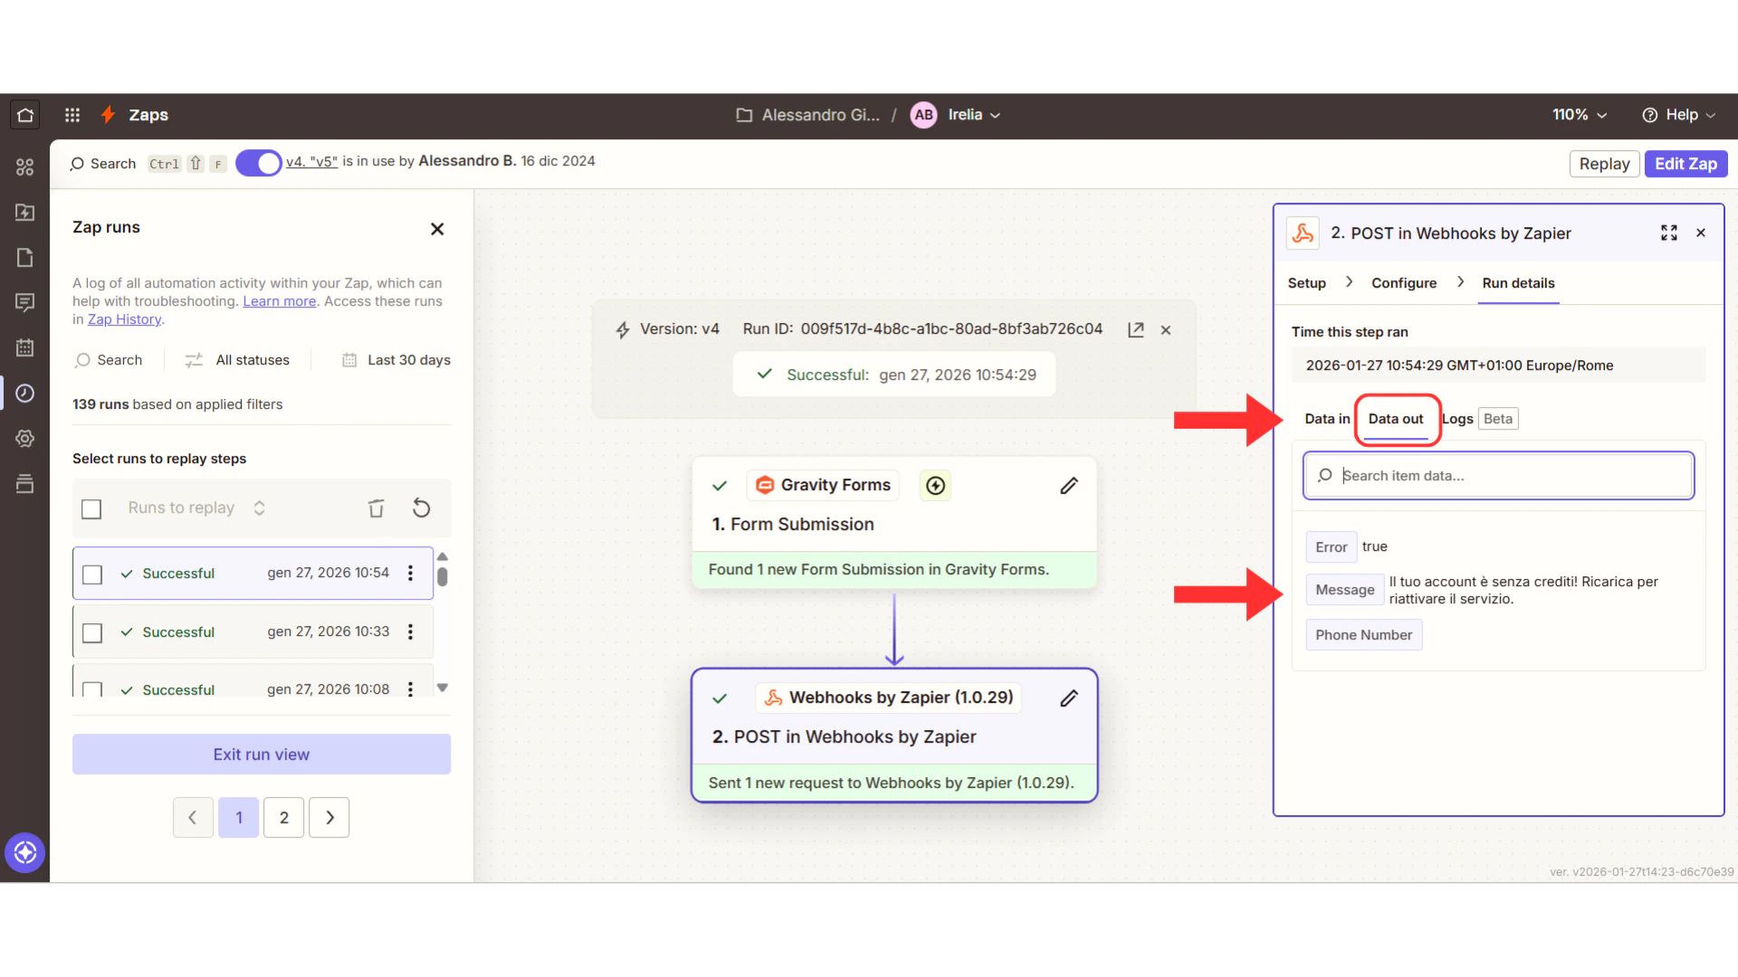Click the Zap History clock sidebar icon
The height and width of the screenshot is (977, 1738).
click(x=24, y=393)
